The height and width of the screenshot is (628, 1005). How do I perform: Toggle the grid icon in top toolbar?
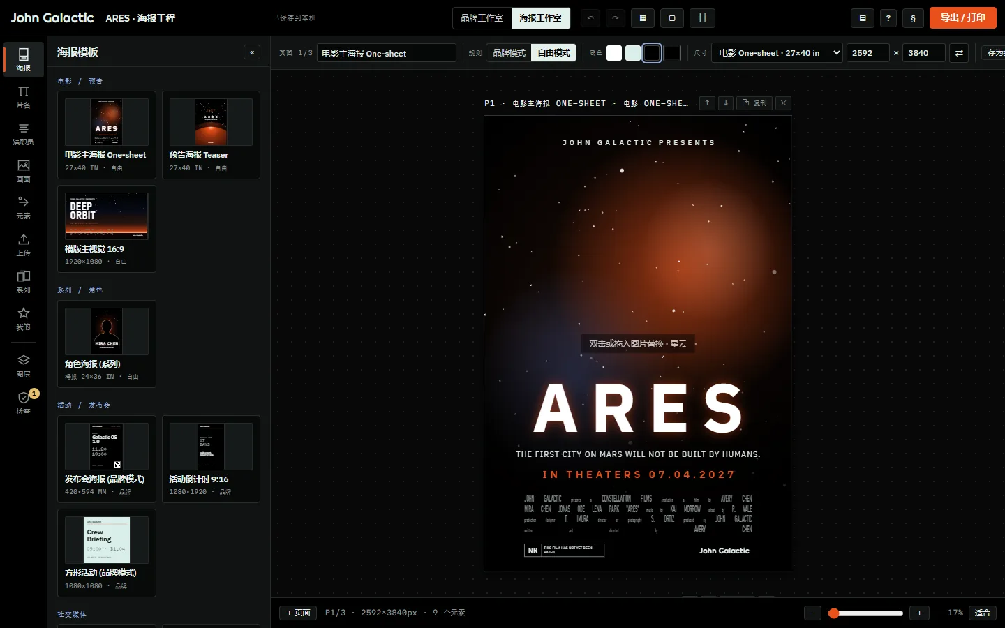click(x=643, y=18)
